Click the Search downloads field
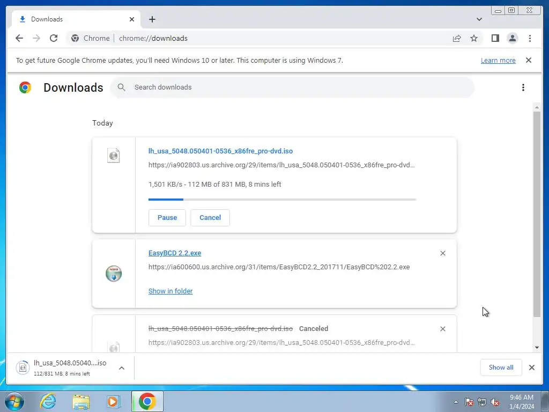This screenshot has height=412, width=549. (x=292, y=87)
